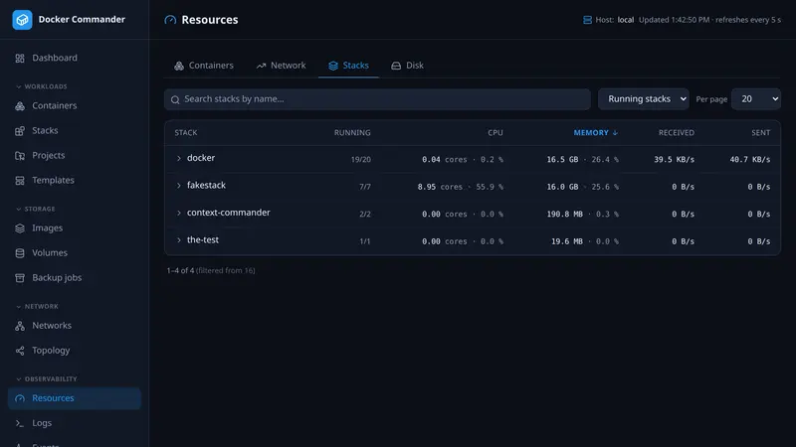Open the Volumes page

point(74,253)
